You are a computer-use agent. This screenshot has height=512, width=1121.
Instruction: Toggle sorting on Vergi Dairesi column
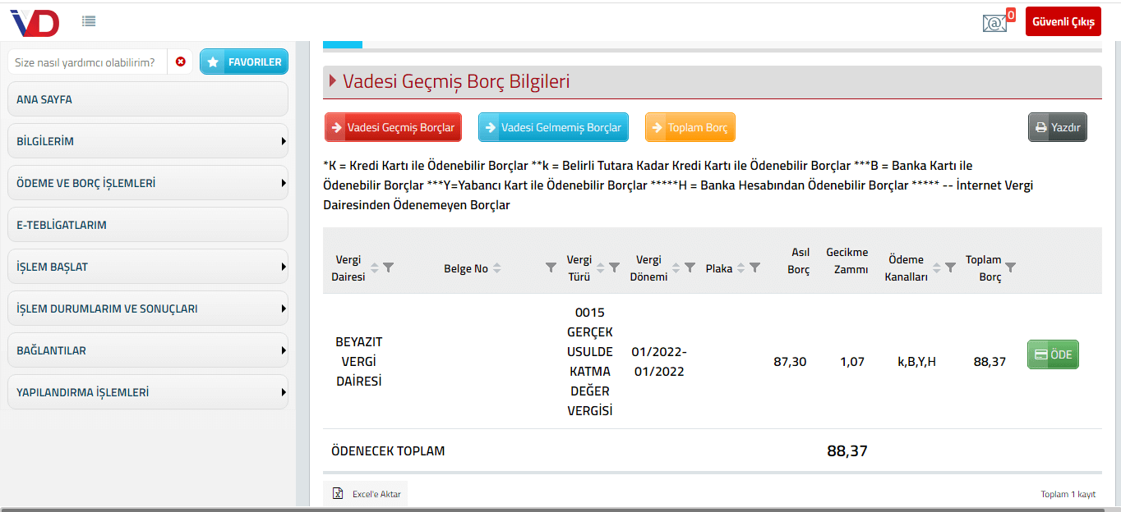375,267
